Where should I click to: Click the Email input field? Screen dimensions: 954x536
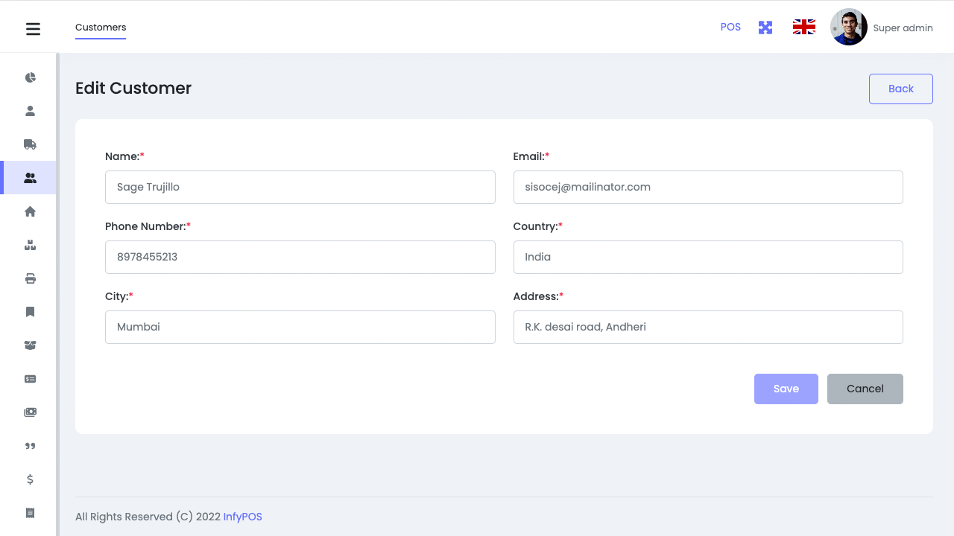tap(707, 187)
